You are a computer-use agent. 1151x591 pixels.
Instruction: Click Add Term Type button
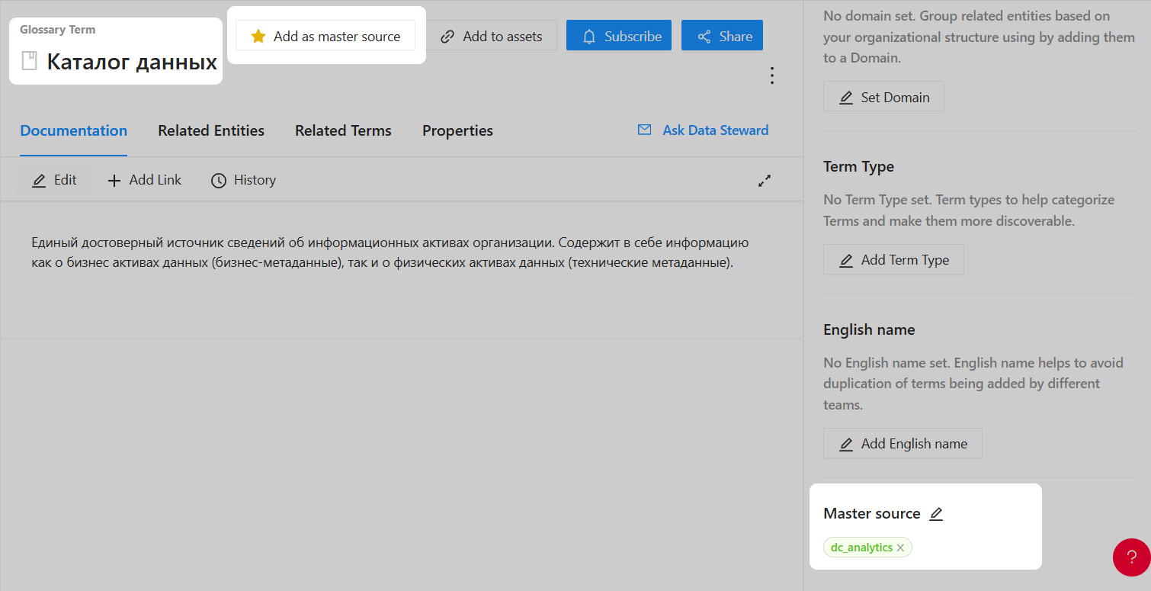coord(893,260)
